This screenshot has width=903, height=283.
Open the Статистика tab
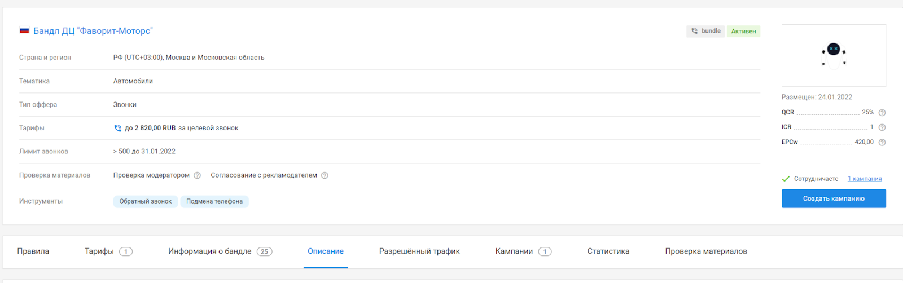(608, 251)
